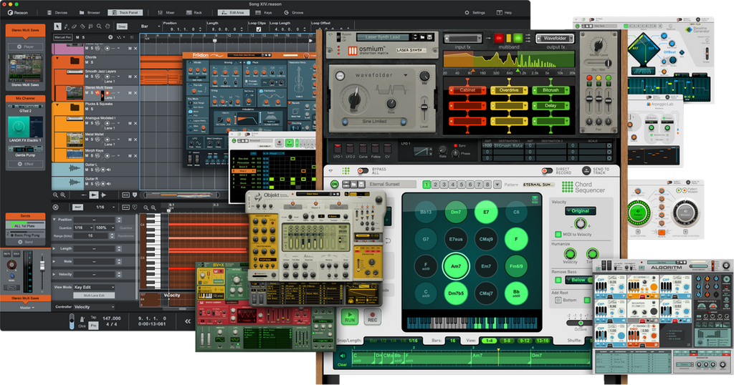Open the Quantize 1/16 dropdown
The height and width of the screenshot is (385, 734).
83,228
